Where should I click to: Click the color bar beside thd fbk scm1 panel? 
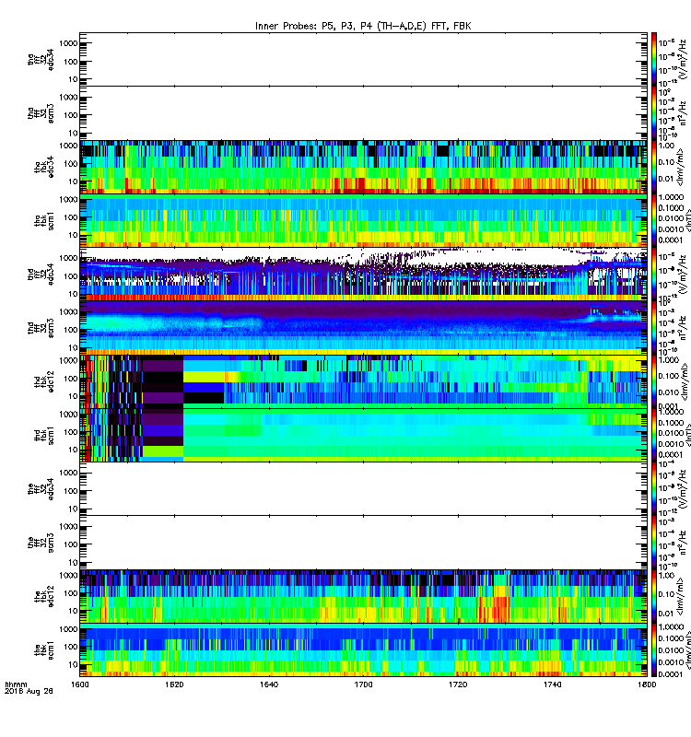654,435
